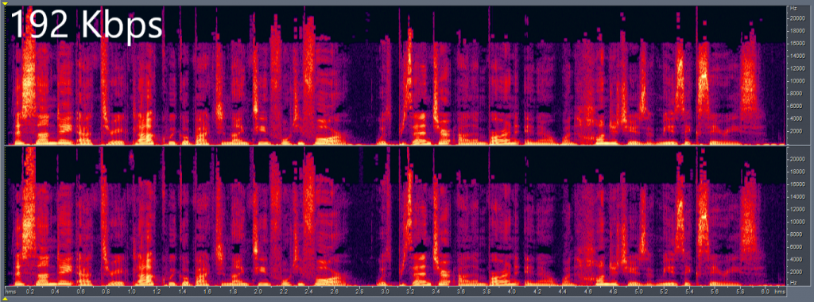This screenshot has width=814, height=302.
Task: Set cursor at 4.4 on the time ruler
Action: click(563, 292)
